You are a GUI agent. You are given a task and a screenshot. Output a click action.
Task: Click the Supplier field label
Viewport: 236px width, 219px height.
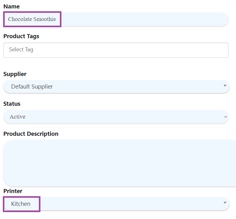15,74
